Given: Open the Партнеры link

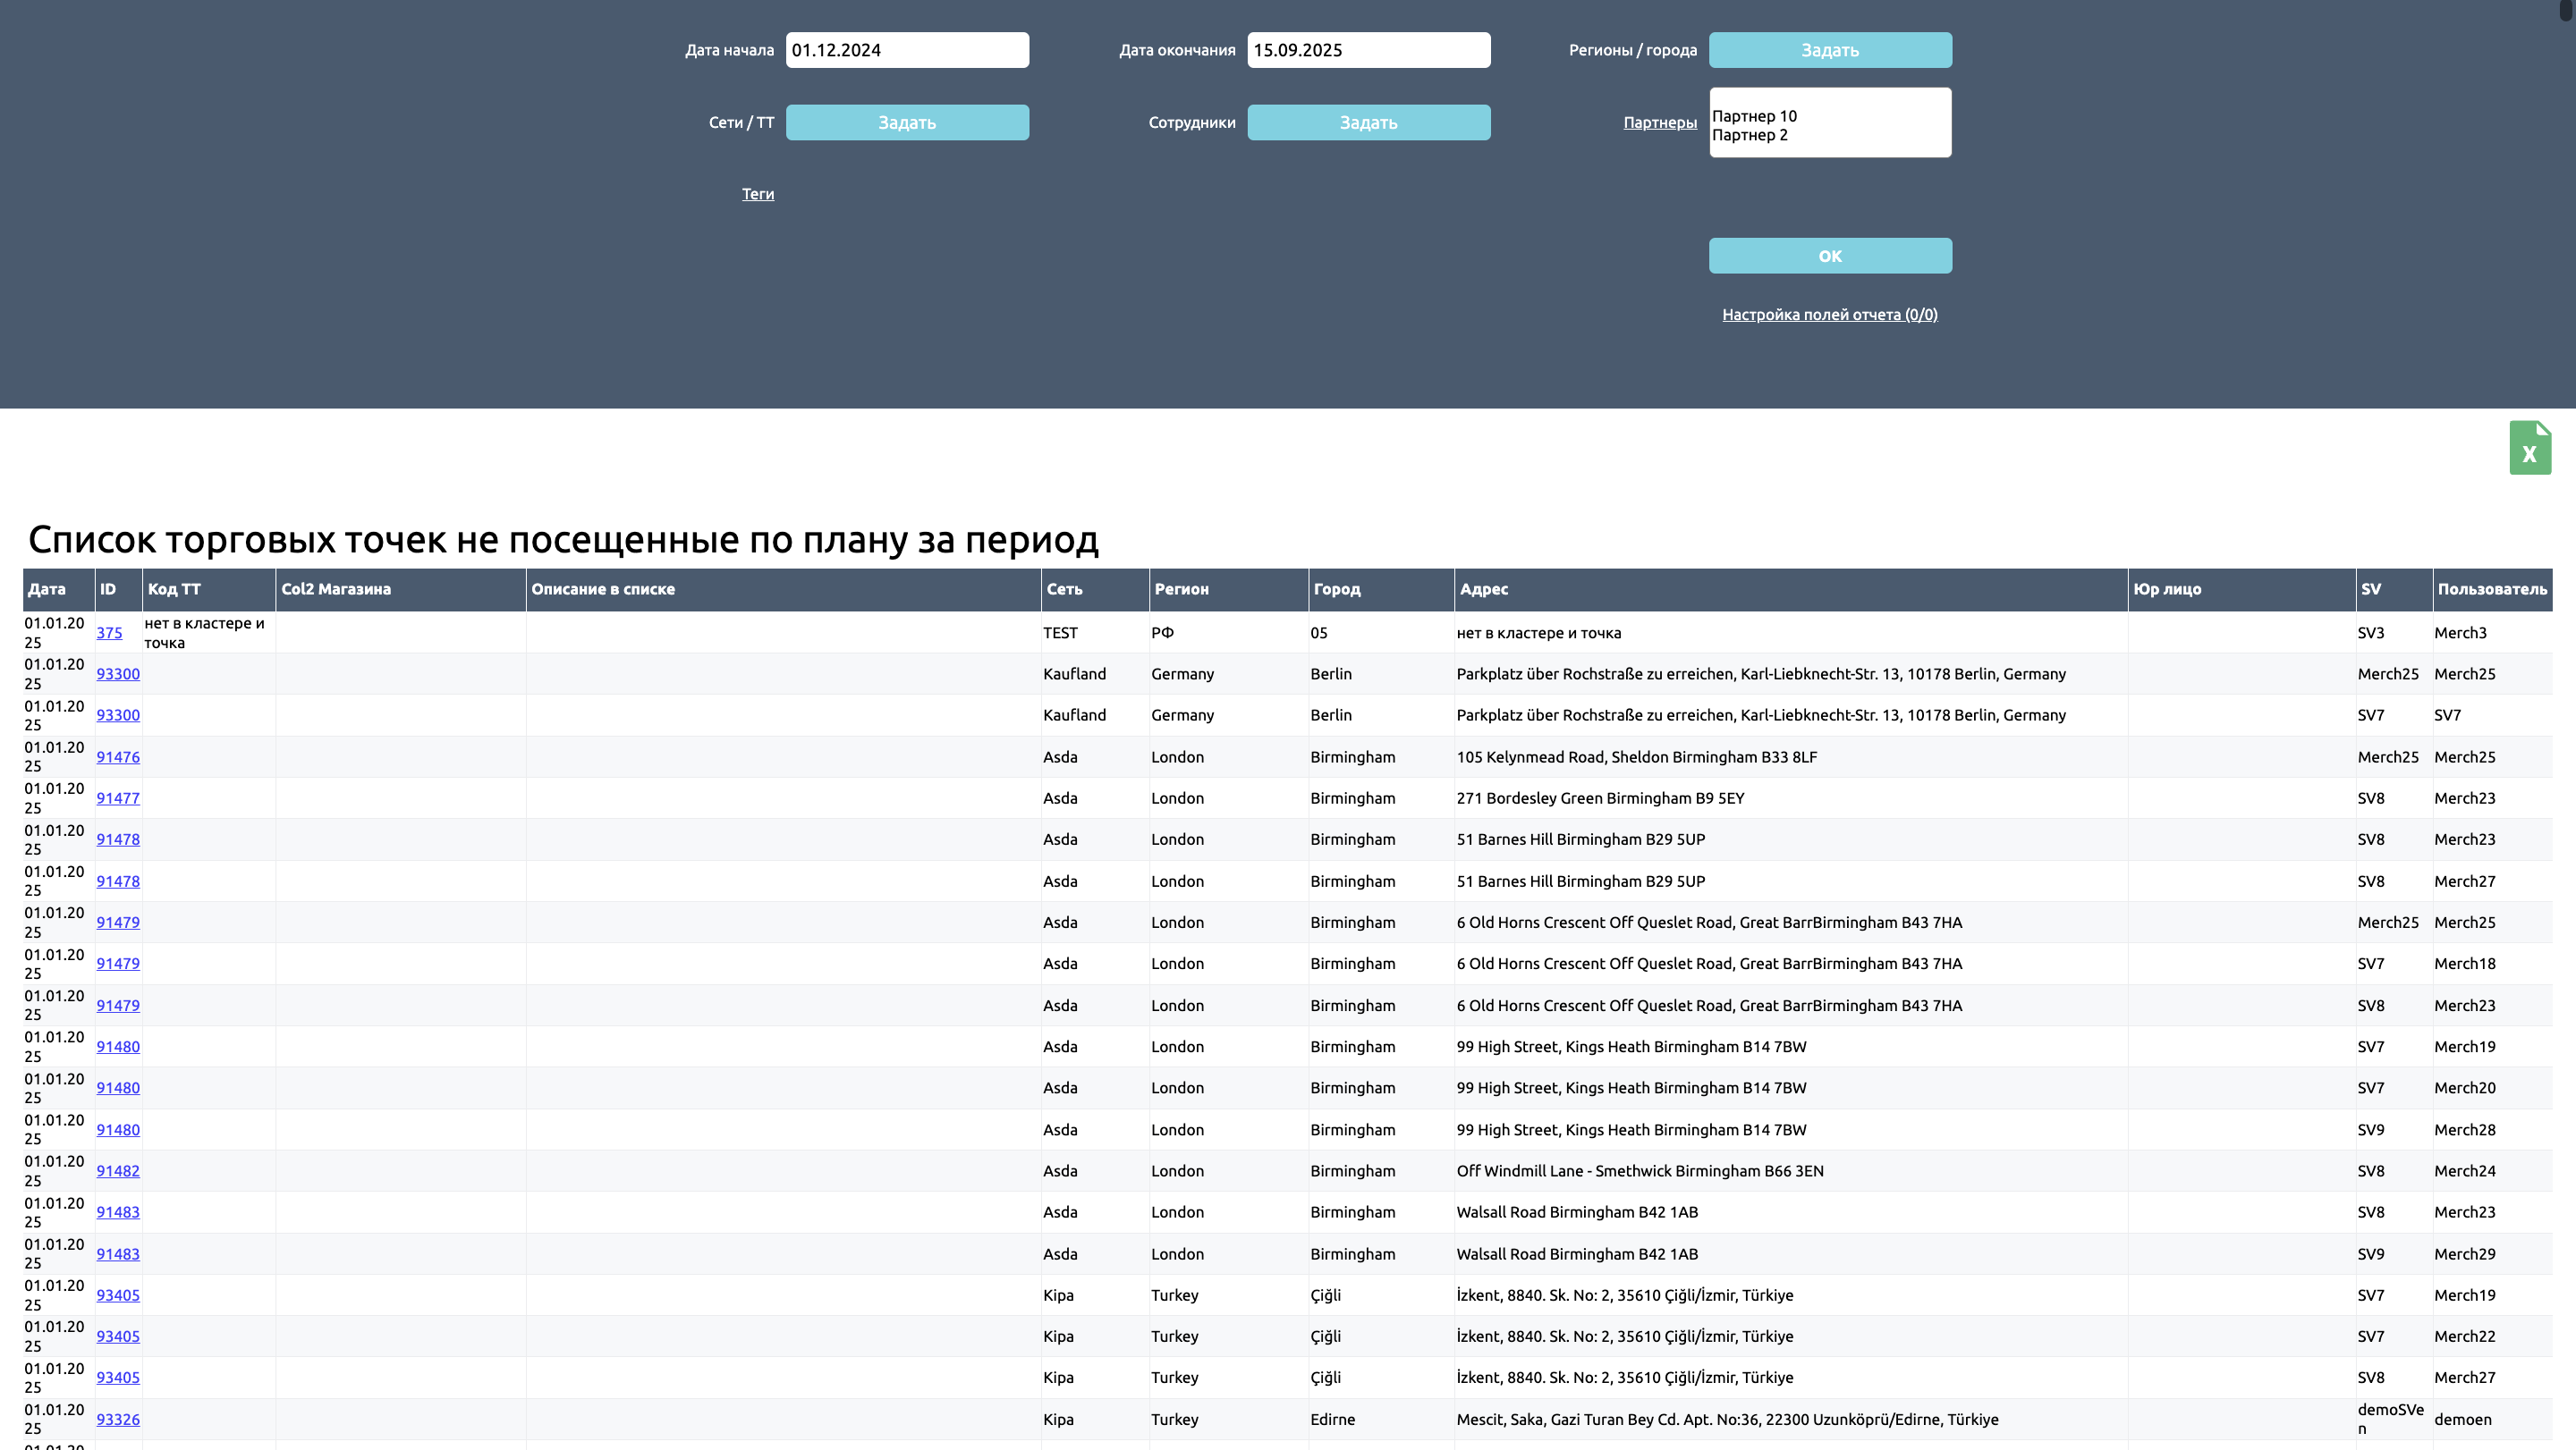Looking at the screenshot, I should point(1659,122).
